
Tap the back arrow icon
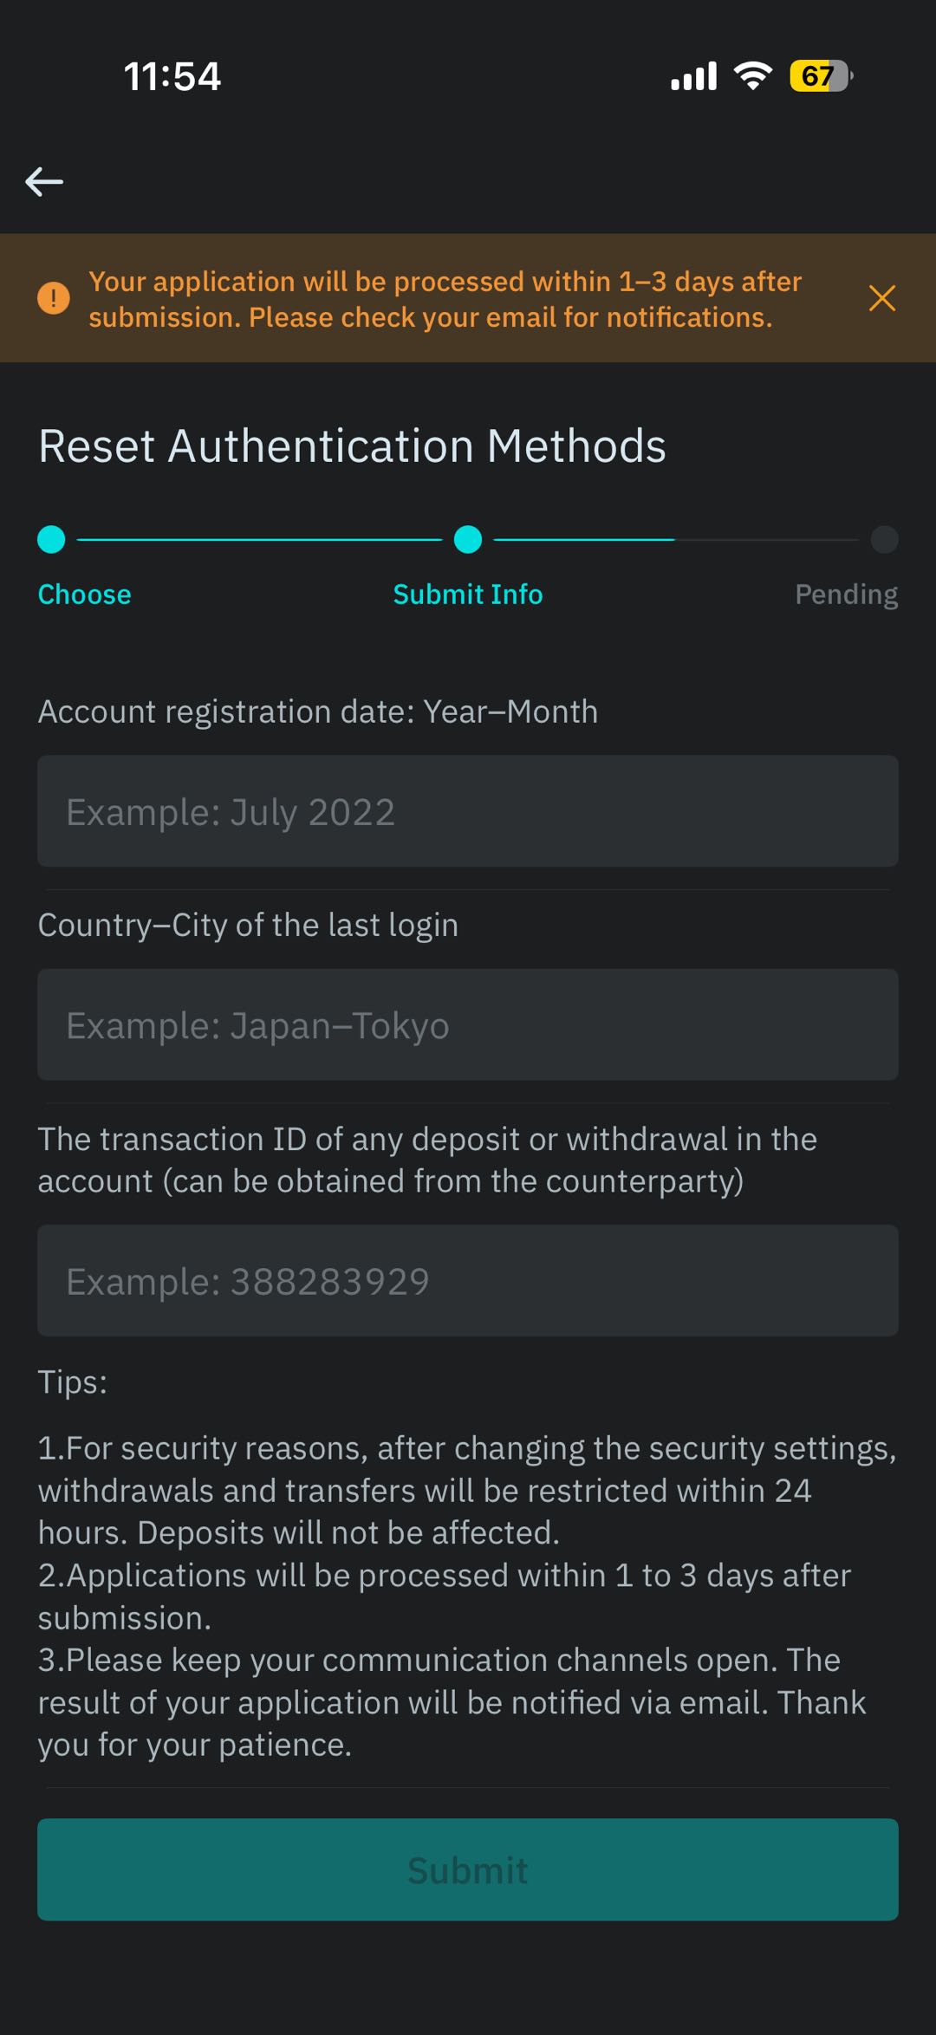[x=44, y=181]
